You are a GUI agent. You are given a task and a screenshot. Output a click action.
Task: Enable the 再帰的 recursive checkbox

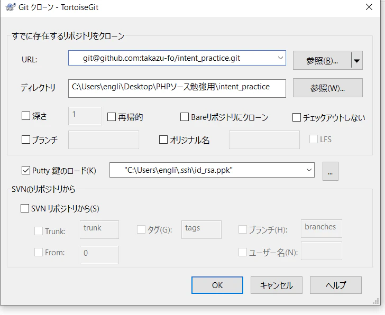[112, 117]
